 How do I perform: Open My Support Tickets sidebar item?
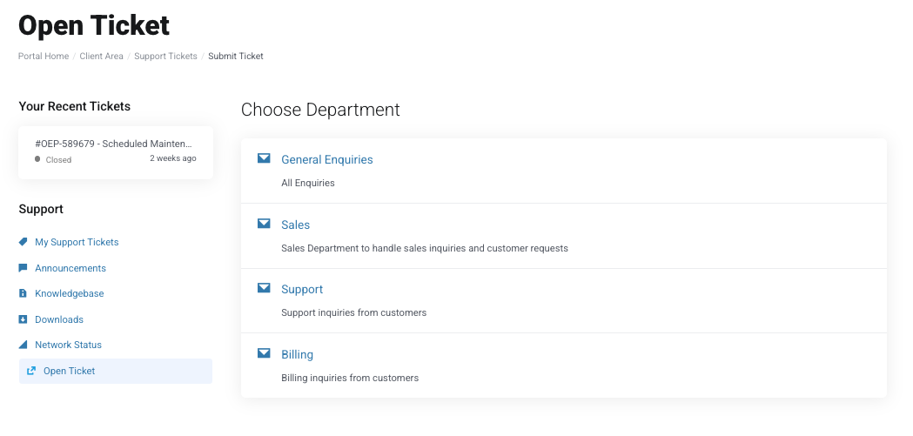pos(77,242)
